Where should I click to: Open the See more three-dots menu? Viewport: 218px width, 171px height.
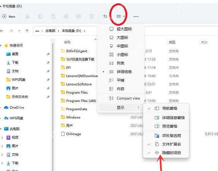pos(136,16)
